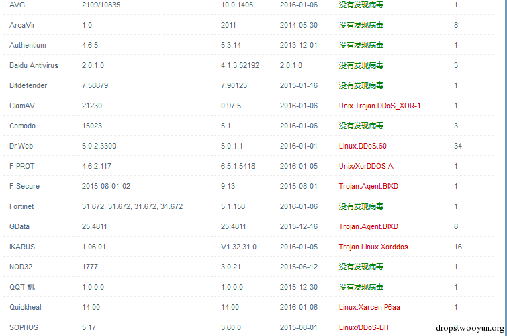
Task: Select the Comodo scanner label
Action: [x=22, y=126]
